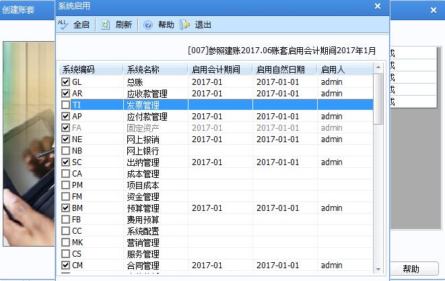
Task: Click the 全启 toolbar label
Action: click(81, 25)
